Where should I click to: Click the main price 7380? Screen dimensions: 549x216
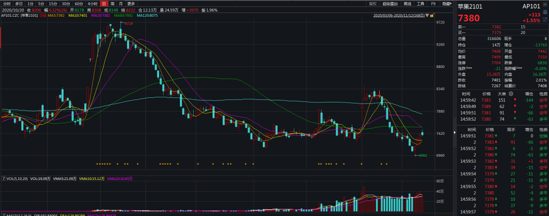[x=469, y=18]
